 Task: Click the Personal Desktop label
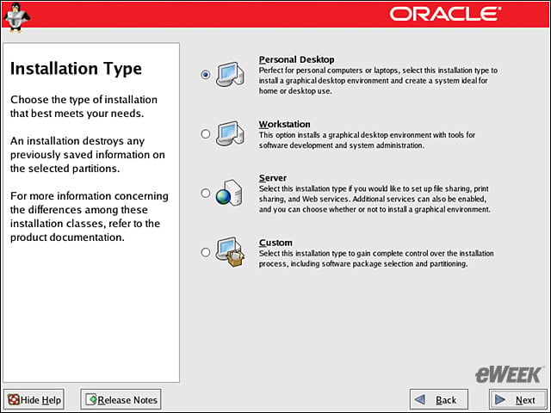(296, 59)
